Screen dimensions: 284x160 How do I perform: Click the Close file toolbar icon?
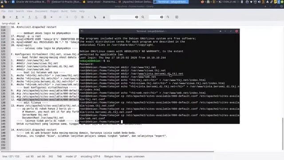[51, 17]
